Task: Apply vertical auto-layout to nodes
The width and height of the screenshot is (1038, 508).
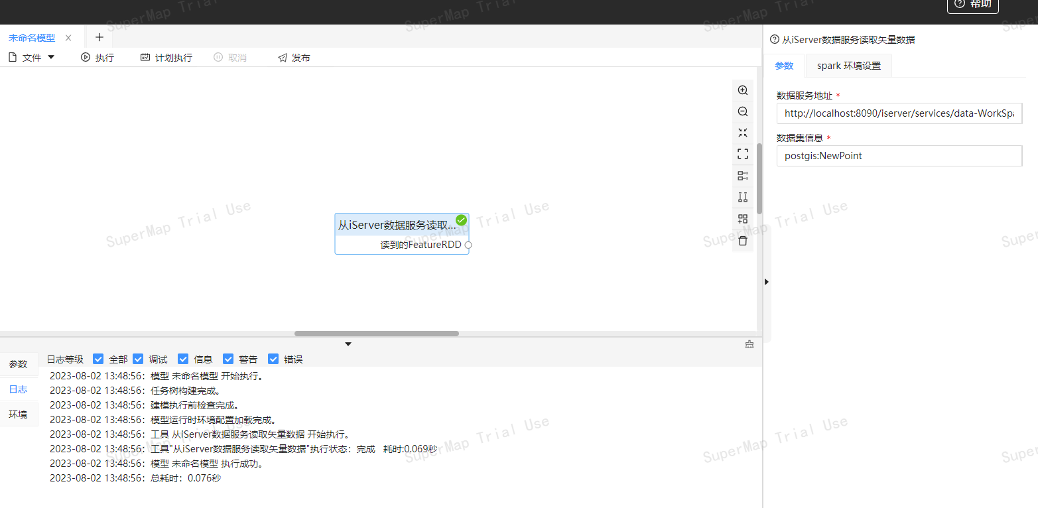Action: [743, 197]
